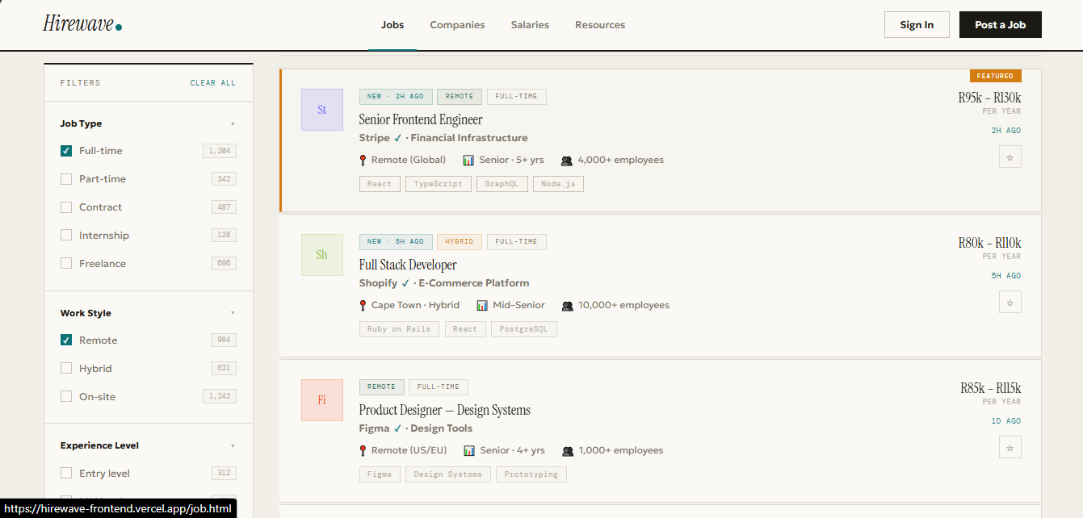Click the Clear All filters link
This screenshot has width=1083, height=518.
(x=213, y=83)
